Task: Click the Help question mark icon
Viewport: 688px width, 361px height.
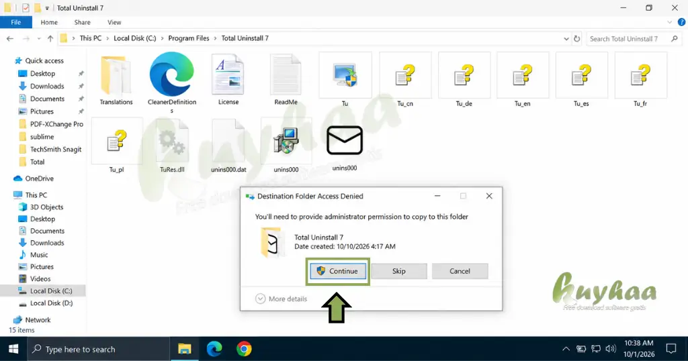Action: click(681, 22)
